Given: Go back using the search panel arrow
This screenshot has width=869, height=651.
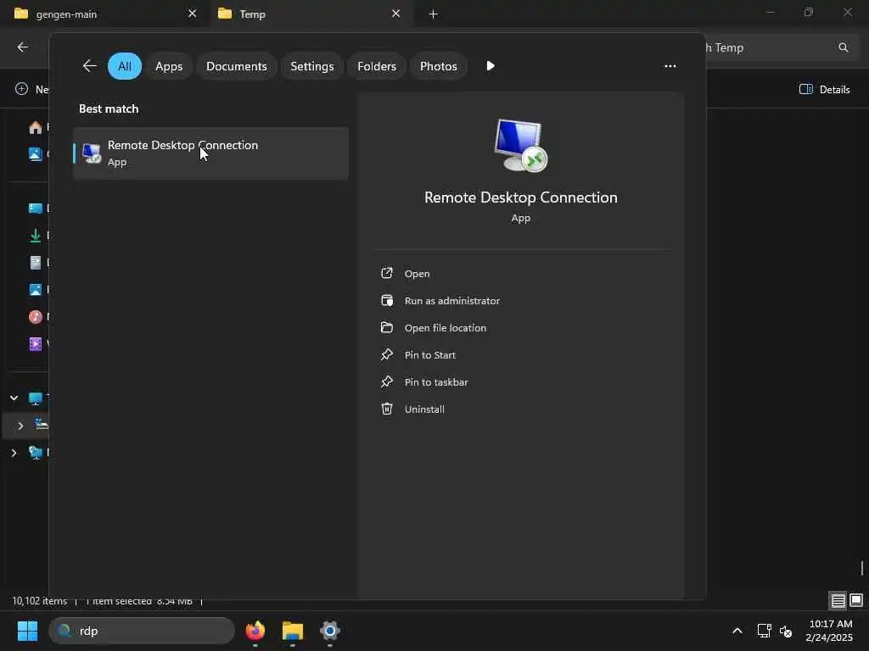Looking at the screenshot, I should tap(90, 66).
